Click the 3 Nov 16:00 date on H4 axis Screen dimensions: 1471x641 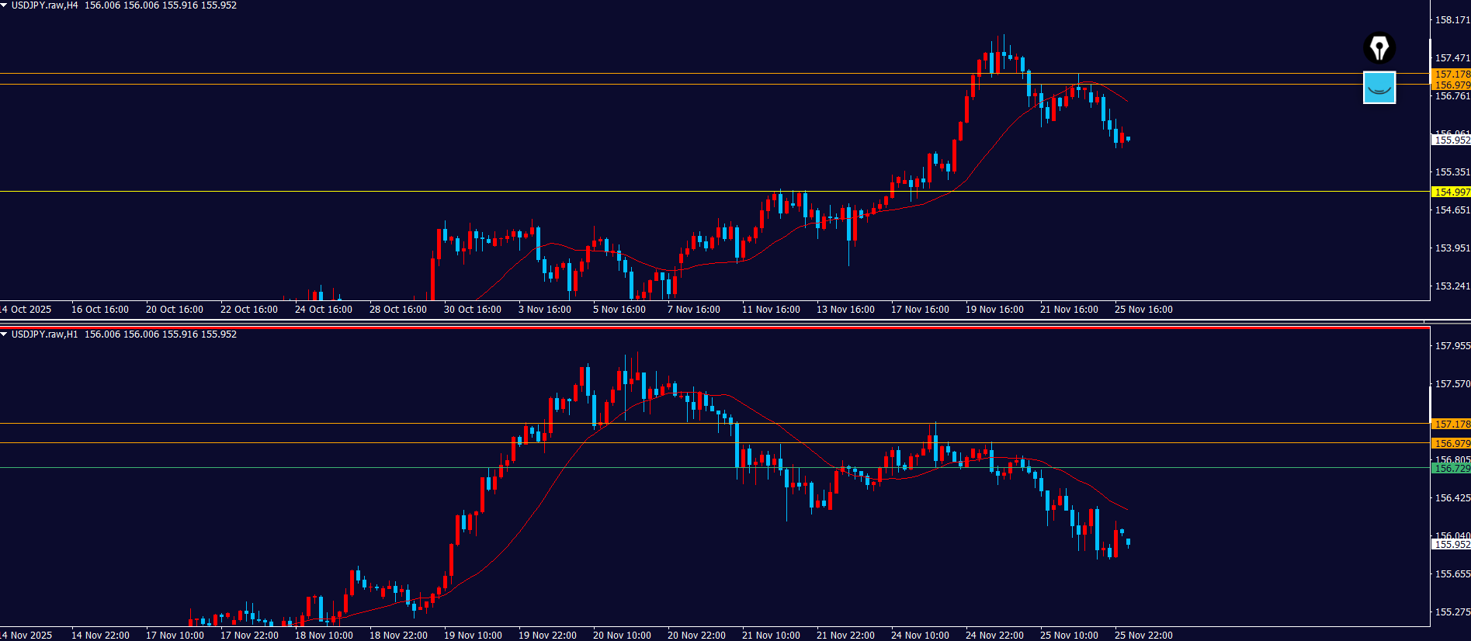545,310
